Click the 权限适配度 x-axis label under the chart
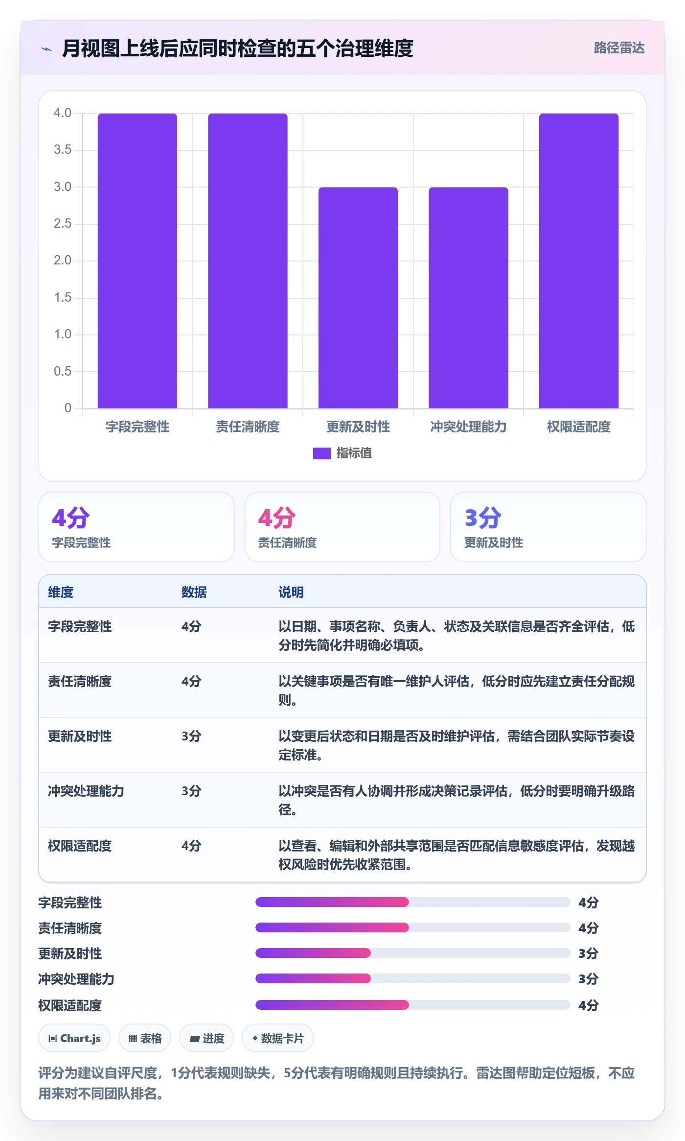Screen dimensions: 685x1141 coord(579,427)
